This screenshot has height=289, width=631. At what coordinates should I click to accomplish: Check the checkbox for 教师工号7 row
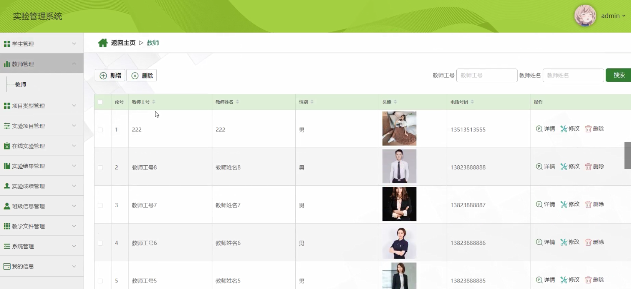tap(100, 205)
